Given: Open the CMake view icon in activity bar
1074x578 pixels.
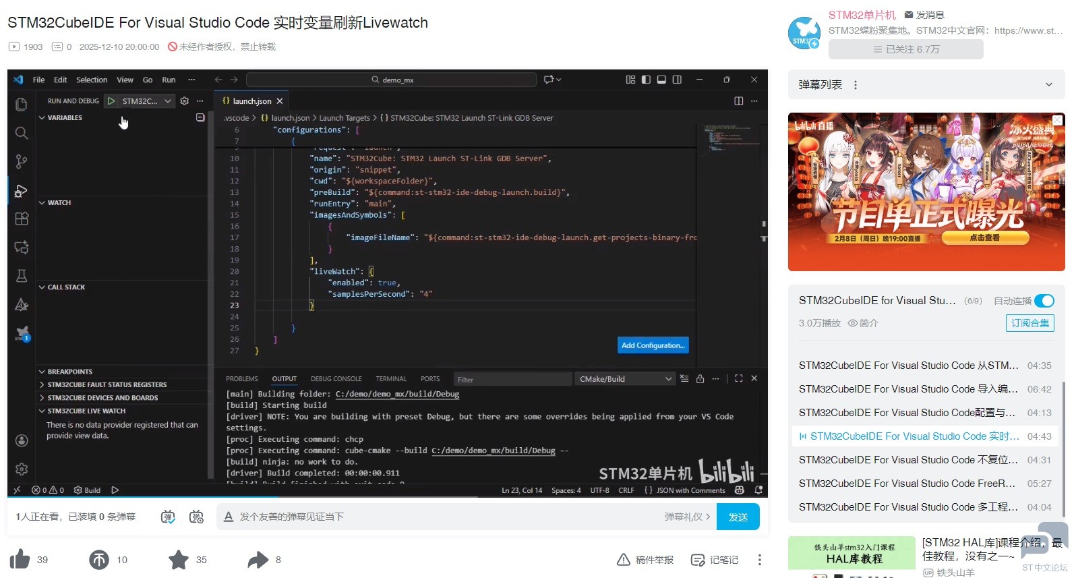Looking at the screenshot, I should point(22,304).
